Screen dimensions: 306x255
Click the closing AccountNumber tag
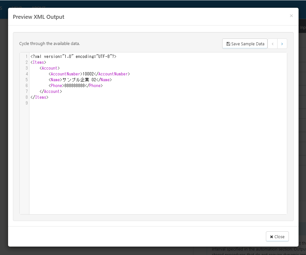[x=112, y=74]
